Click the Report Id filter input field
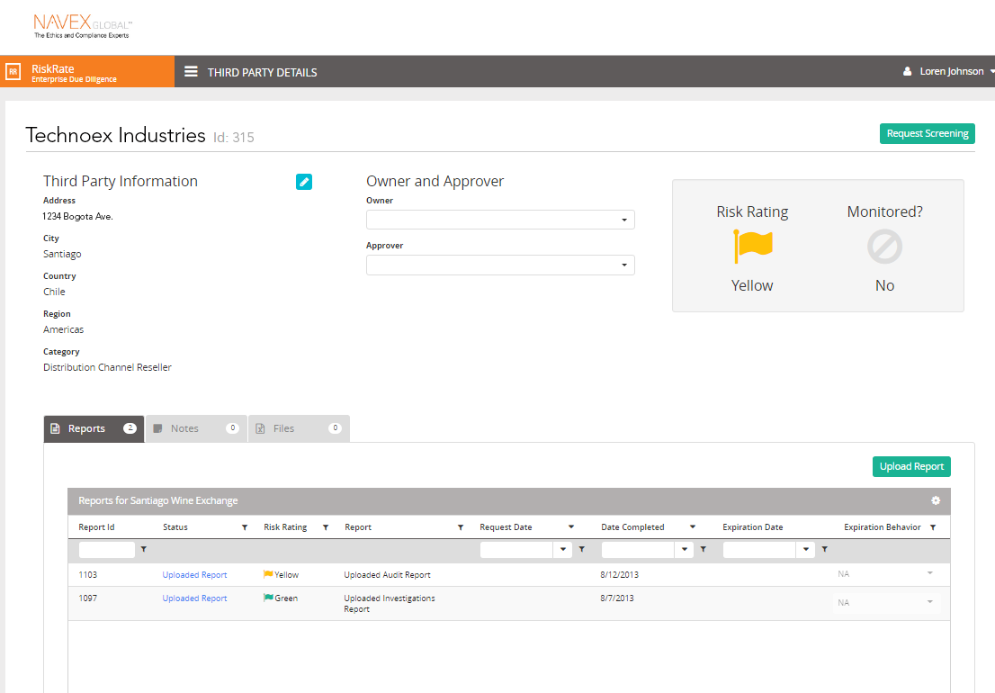The width and height of the screenshot is (995, 693). [x=106, y=549]
